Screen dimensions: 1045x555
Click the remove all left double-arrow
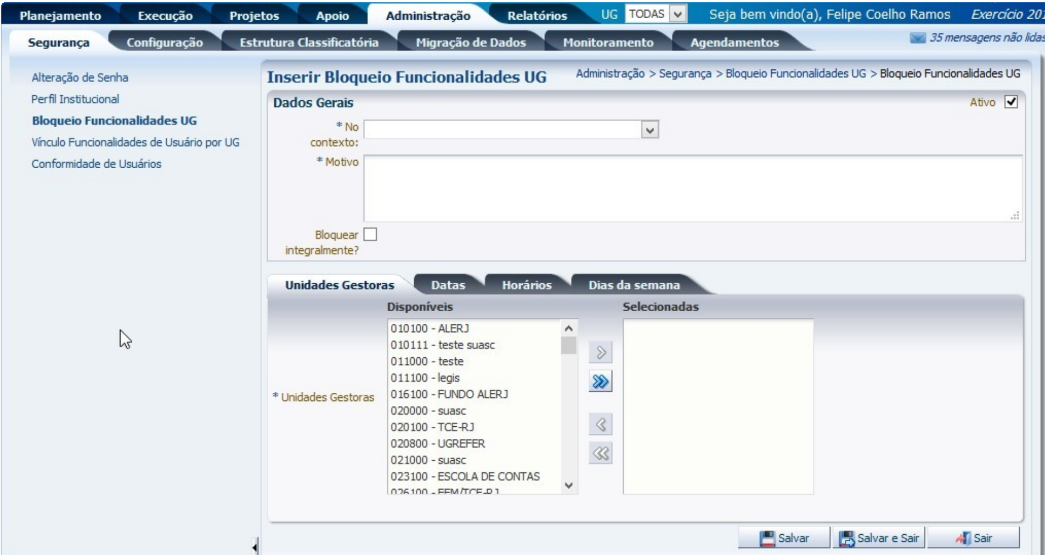coord(600,453)
